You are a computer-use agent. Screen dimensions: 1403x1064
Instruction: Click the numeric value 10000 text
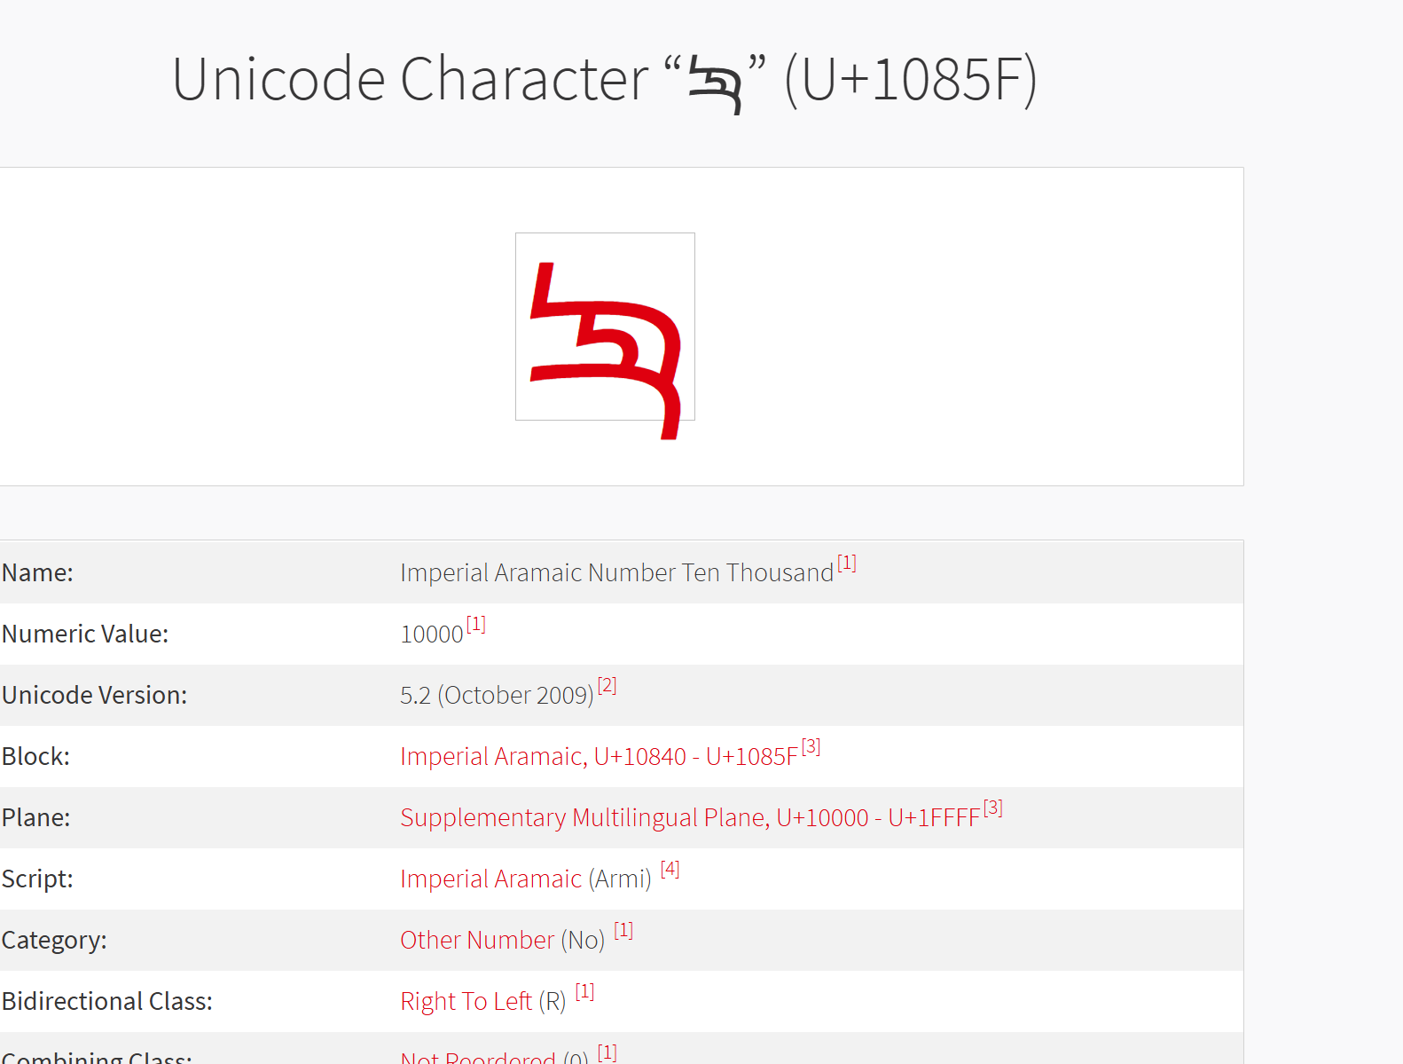coord(432,634)
